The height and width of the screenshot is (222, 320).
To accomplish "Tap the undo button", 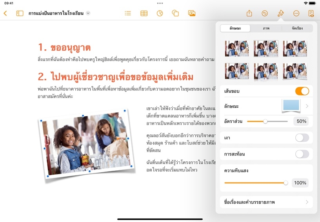I will click(x=265, y=13).
